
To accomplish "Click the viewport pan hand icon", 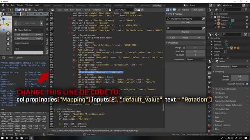I will tap(8, 38).
